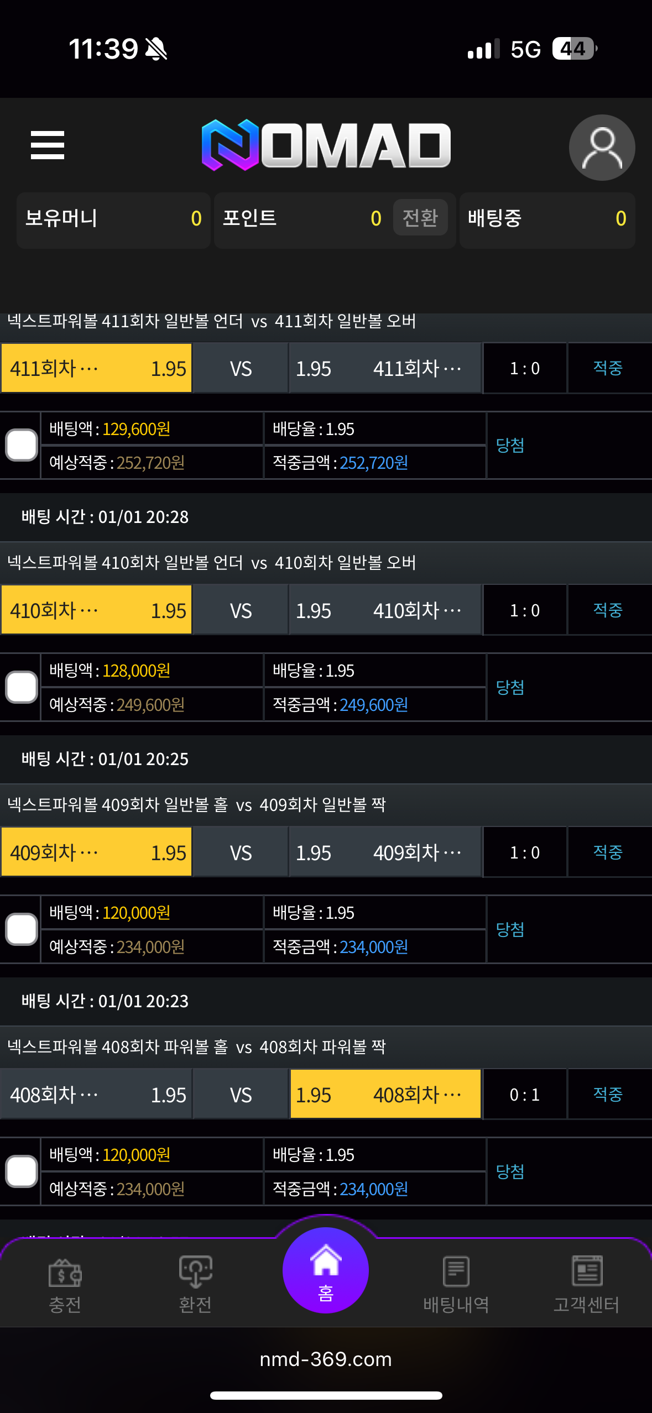Viewport: 652px width, 1413px height.
Task: Check the box for the 128,000원 bet
Action: [x=22, y=687]
